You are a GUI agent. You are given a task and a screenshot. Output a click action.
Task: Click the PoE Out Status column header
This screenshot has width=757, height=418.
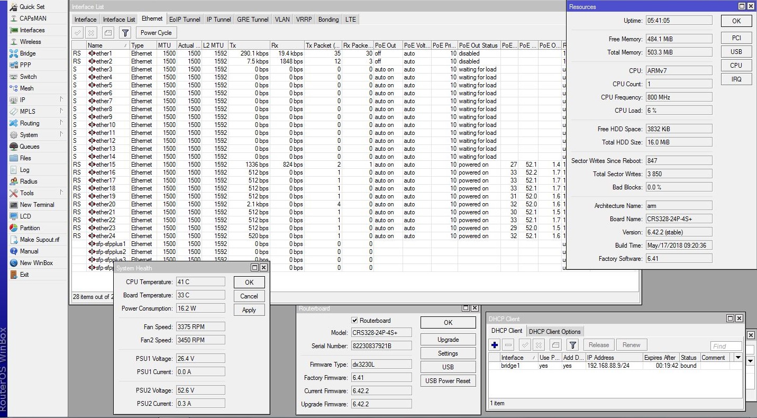click(x=479, y=46)
